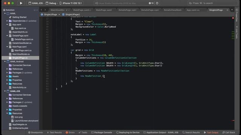Select Connected Services under XAML.Android

[21, 65]
